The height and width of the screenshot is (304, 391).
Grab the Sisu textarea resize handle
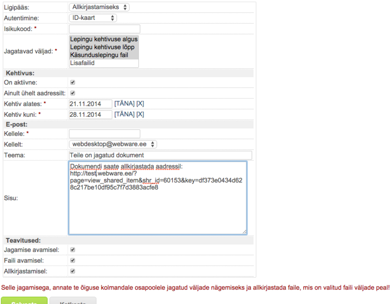[244, 232]
